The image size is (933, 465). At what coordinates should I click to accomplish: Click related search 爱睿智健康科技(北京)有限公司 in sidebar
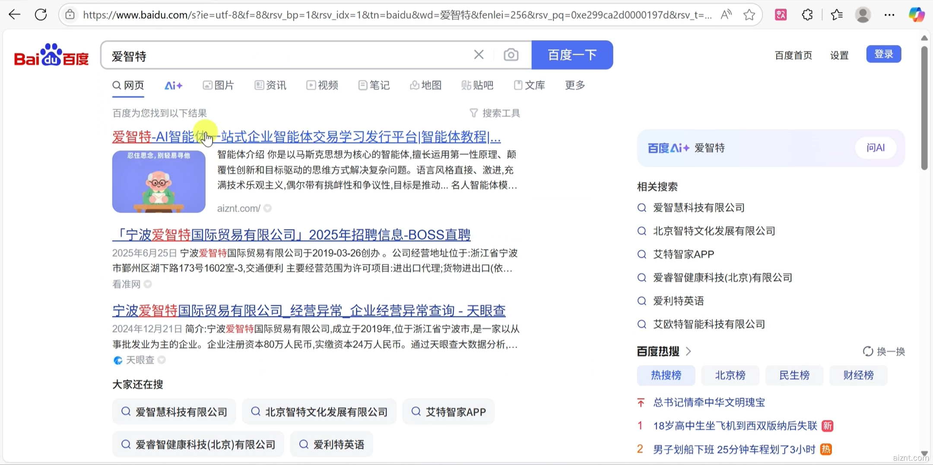pos(723,278)
